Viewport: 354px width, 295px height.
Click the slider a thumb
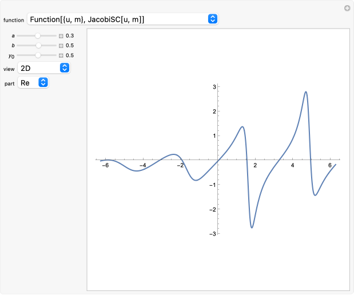point(38,35)
